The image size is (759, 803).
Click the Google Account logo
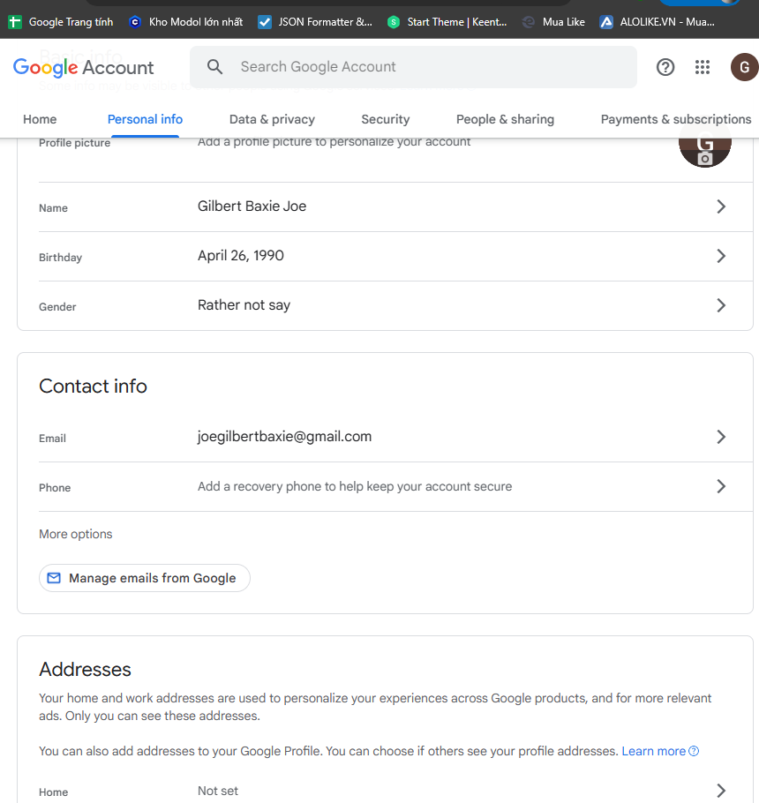tap(84, 67)
